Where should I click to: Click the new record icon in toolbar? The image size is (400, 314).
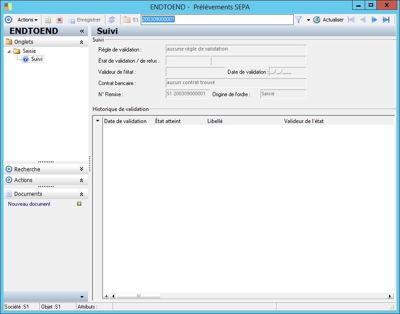[x=48, y=20]
